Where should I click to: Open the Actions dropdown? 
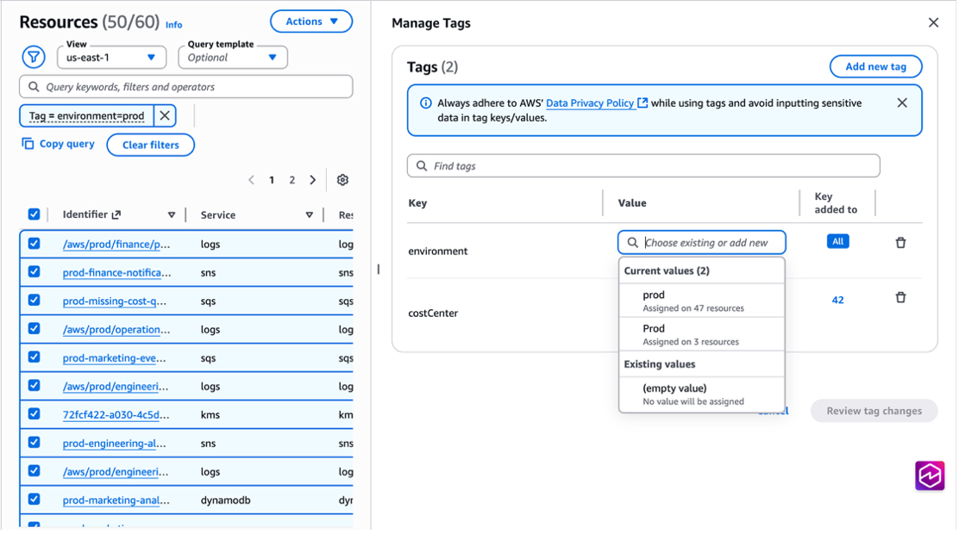[311, 22]
